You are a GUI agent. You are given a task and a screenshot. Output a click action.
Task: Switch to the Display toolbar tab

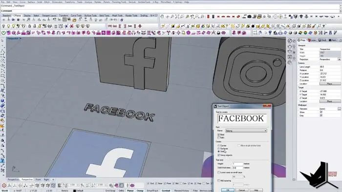coord(27,16)
